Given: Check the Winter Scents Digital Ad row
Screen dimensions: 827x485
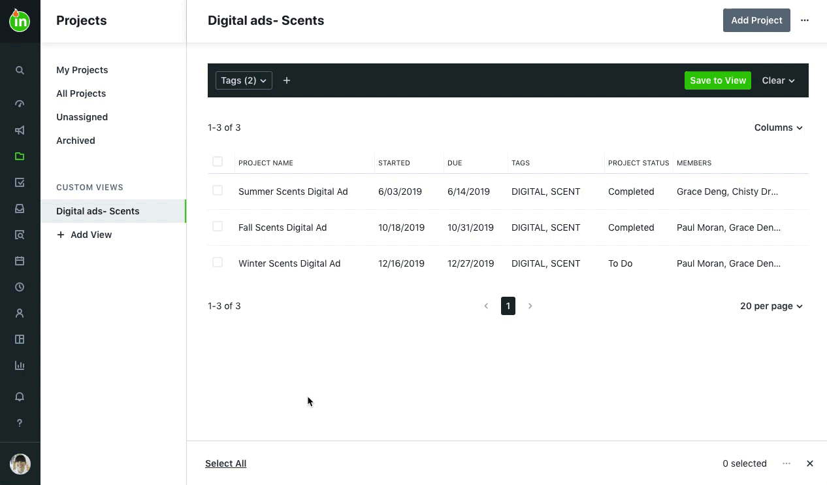Looking at the screenshot, I should click(218, 262).
